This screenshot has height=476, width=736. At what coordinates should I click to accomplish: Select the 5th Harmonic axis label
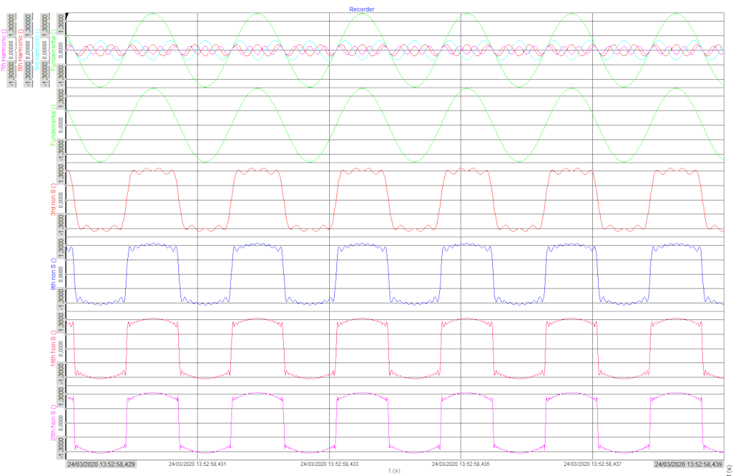(21, 50)
